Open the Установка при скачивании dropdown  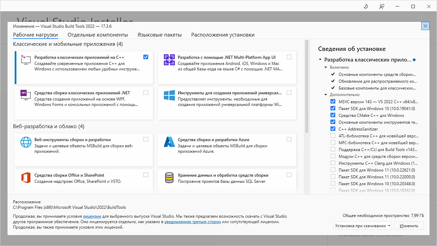pyautogui.click(x=362, y=225)
